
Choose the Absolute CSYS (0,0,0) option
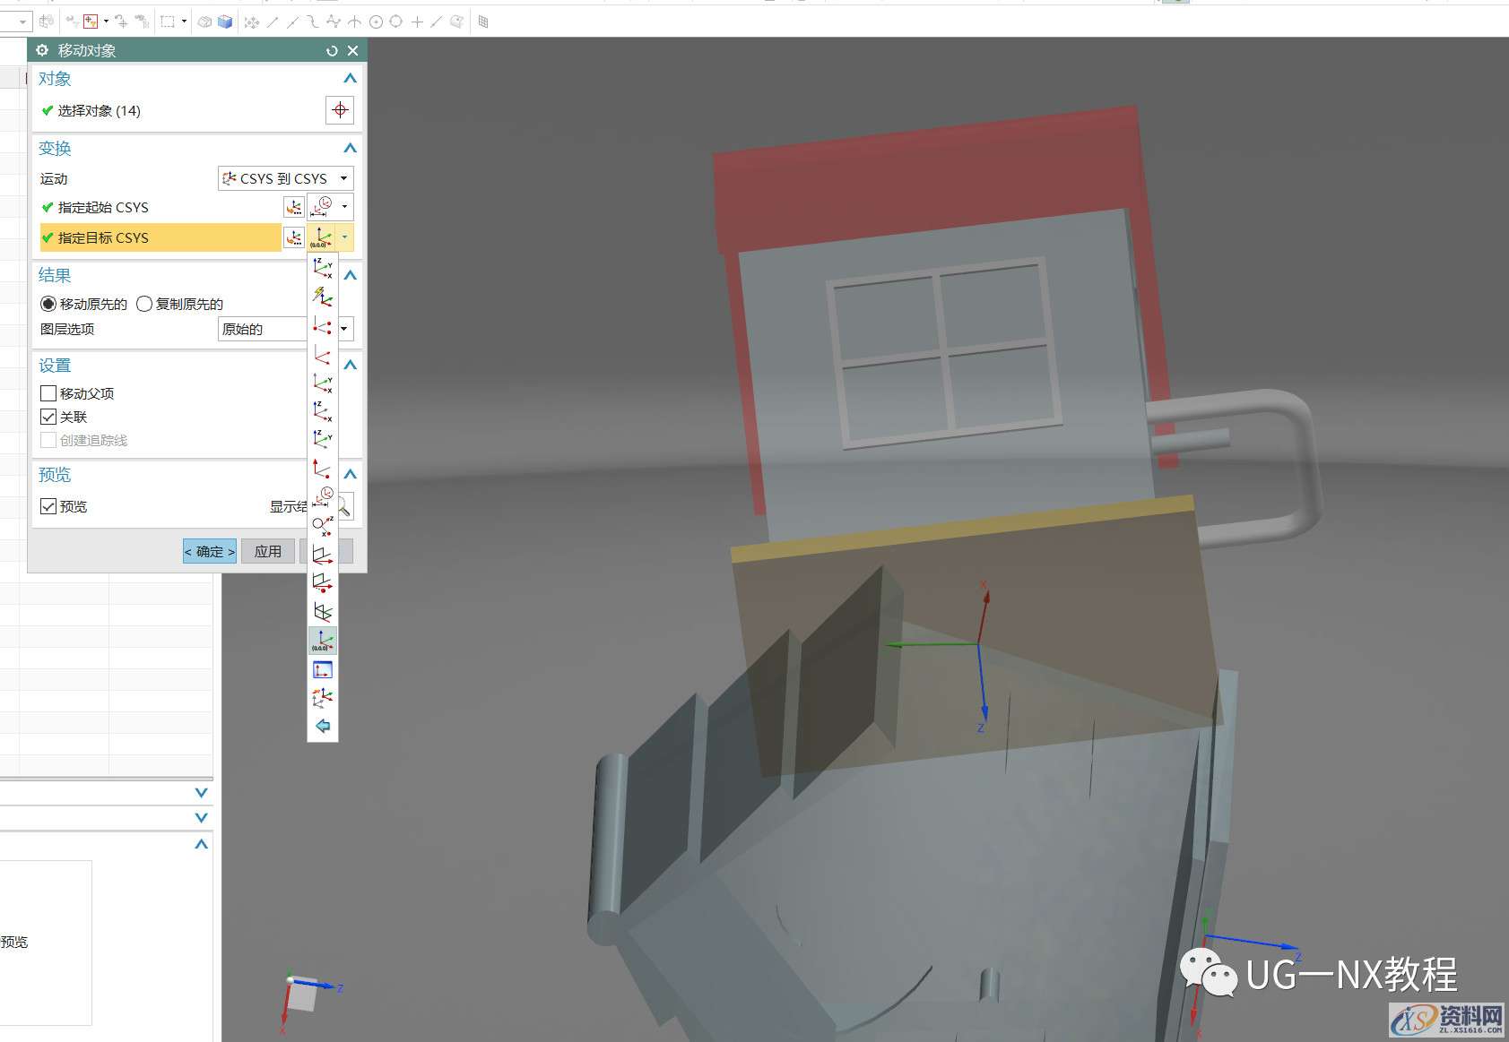[x=323, y=640]
